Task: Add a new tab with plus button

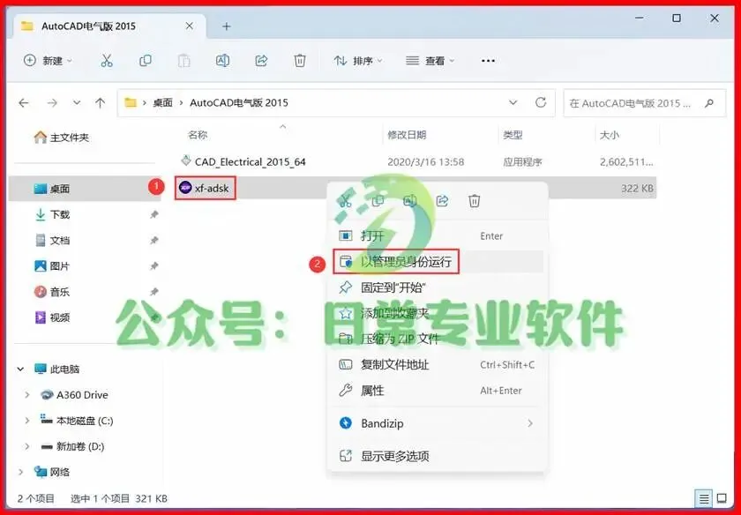Action: (227, 26)
